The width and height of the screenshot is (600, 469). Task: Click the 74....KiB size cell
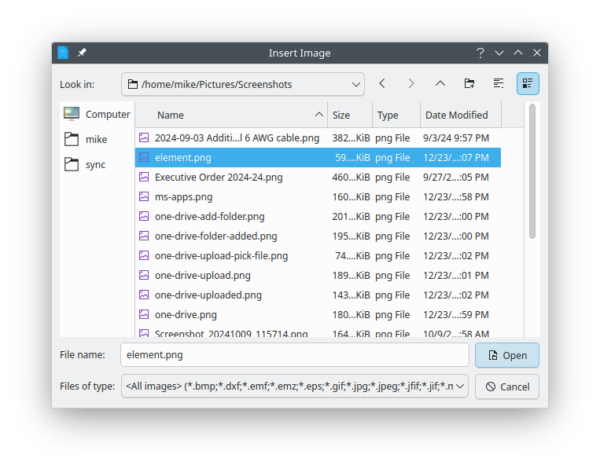click(x=352, y=256)
